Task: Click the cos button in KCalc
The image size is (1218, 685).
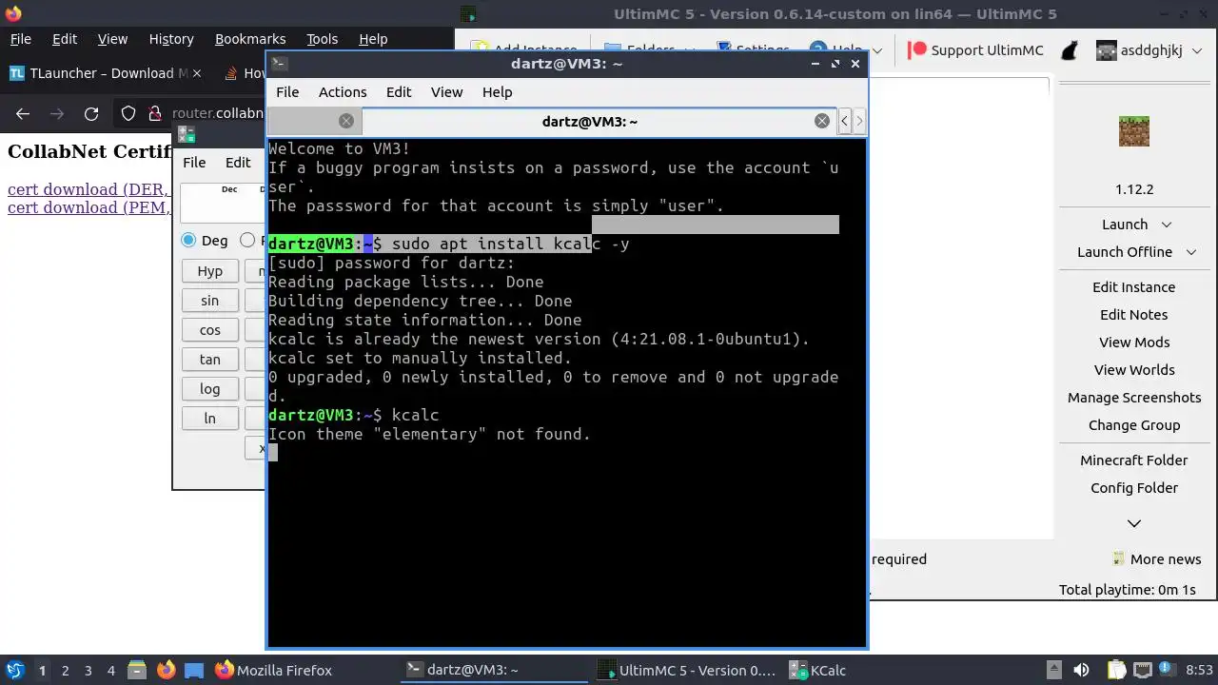Action: click(x=210, y=330)
